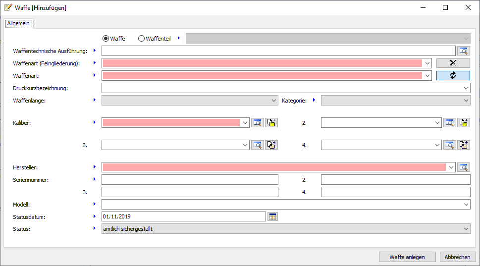This screenshot has height=266, width=480.
Task: Click the Abbrechen button
Action: pos(457,257)
